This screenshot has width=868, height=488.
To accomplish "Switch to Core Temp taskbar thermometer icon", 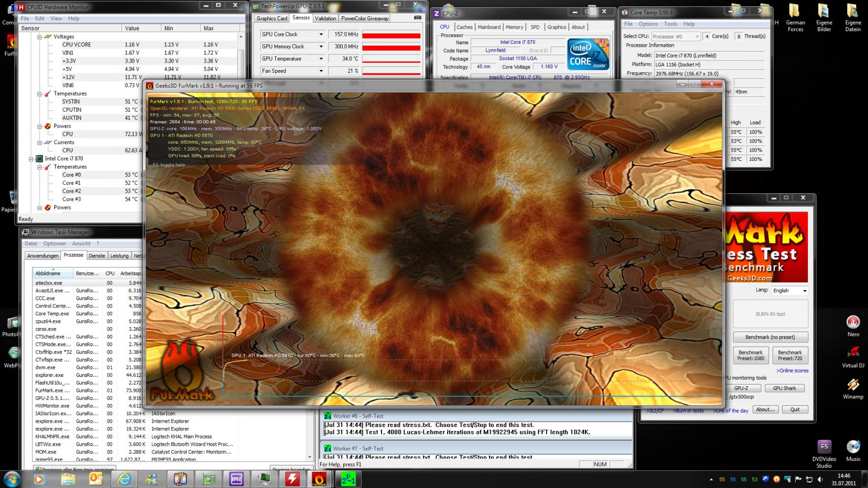I will click(x=180, y=479).
